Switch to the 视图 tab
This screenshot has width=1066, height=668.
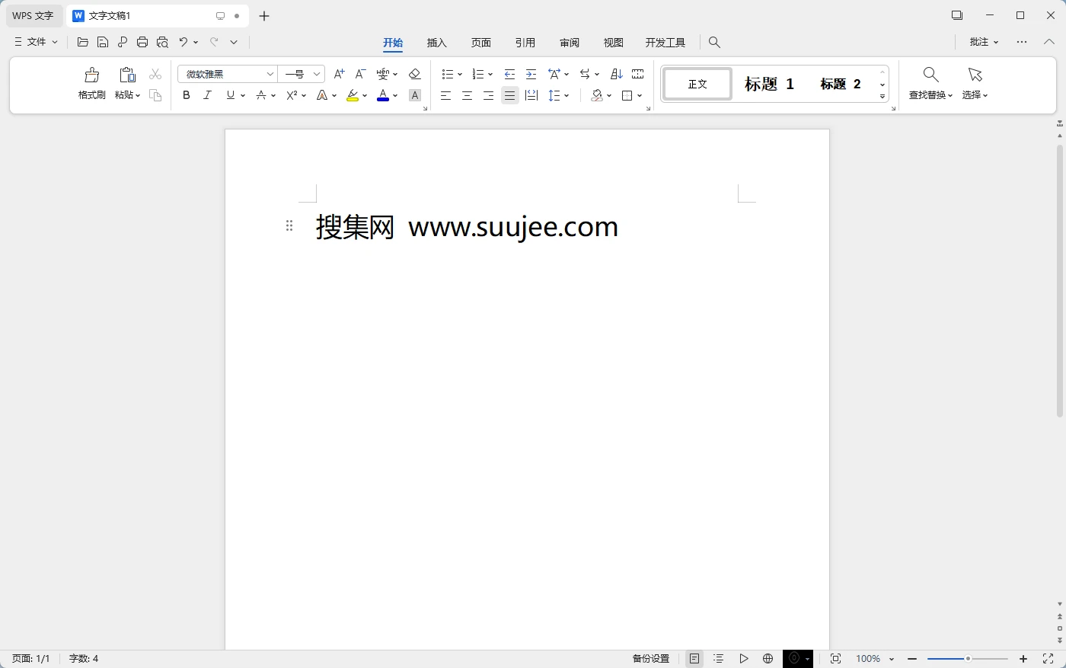click(x=614, y=43)
